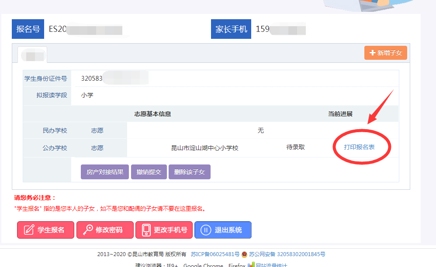Screen dimensions: 436x267
Task: Click 2013~2020 ©昆山市教育局 版权所有 text
Action: (x=142, y=254)
